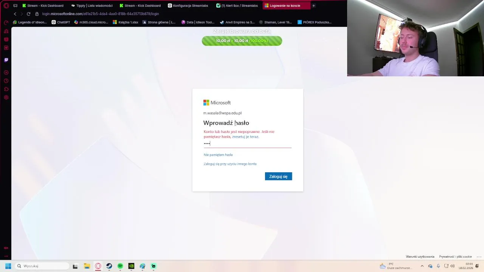Open Legends of Idleon bookmark
Viewport: 484px width, 272px height.
pos(30,22)
